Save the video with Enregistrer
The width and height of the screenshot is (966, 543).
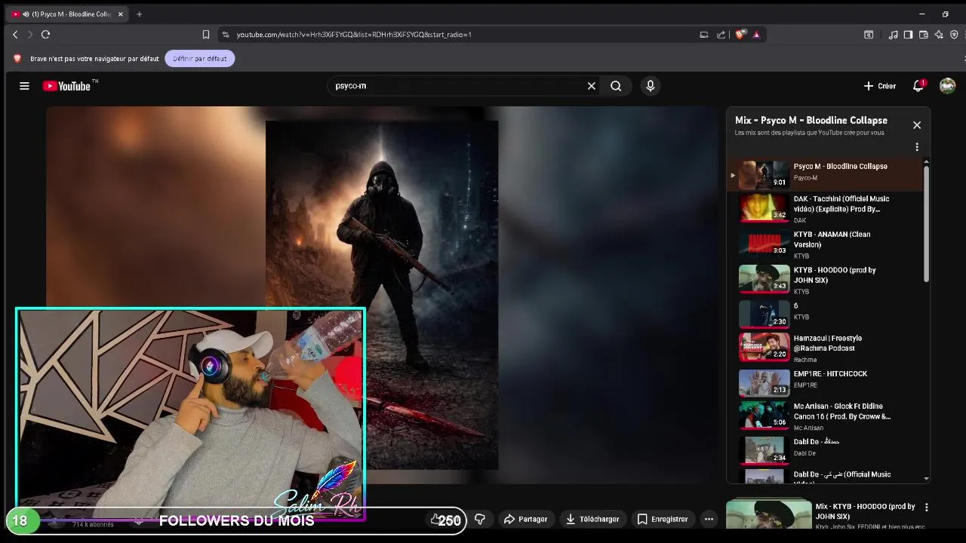[663, 519]
